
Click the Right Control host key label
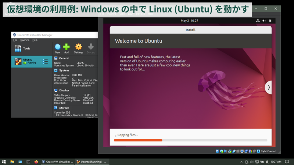click(x=268, y=151)
